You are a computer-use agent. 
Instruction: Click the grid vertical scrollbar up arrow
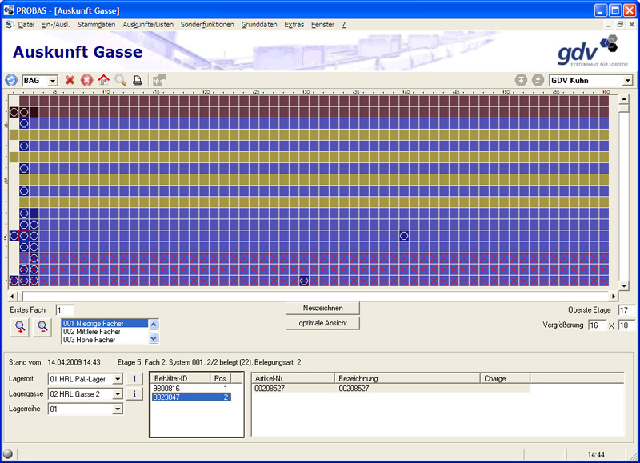pos(623,99)
